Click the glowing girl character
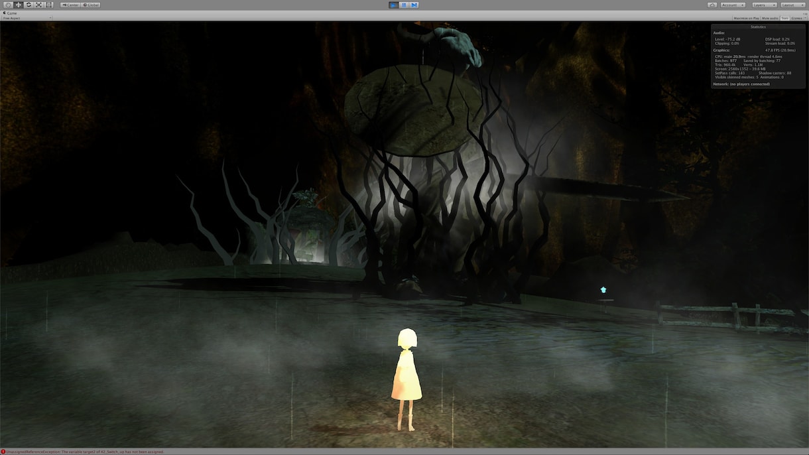Screen dimensions: 809x455 click(x=406, y=380)
